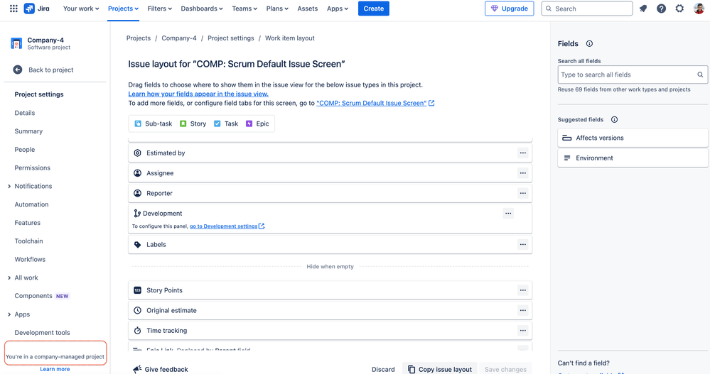
Task: Click the Type to search all fields input
Action: [633, 75]
